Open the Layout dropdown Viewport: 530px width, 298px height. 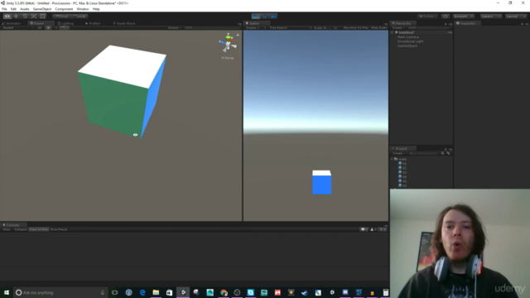(x=516, y=17)
